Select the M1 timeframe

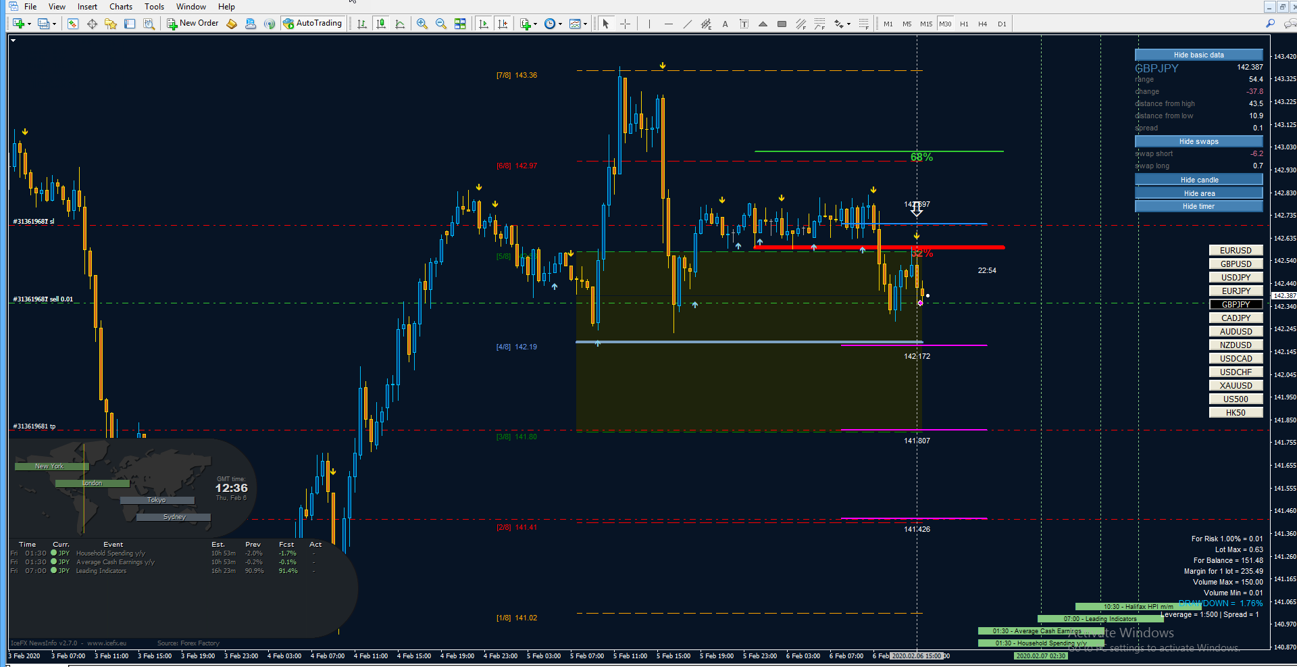pyautogui.click(x=888, y=24)
